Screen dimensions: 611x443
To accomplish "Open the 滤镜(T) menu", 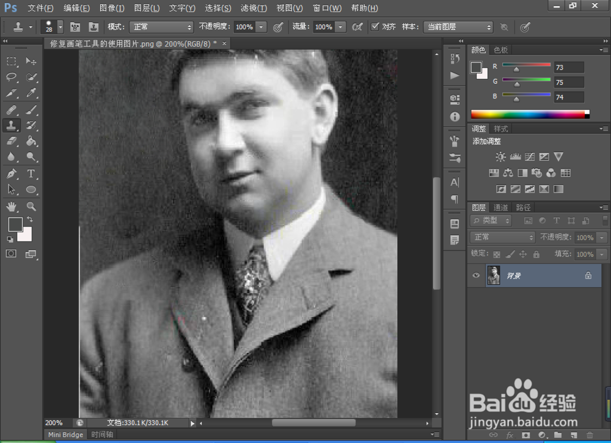I will click(254, 8).
